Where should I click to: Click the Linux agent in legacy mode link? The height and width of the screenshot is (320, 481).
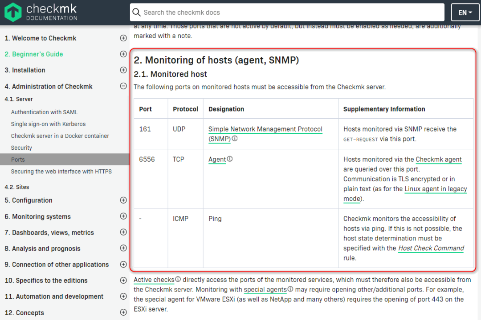click(x=436, y=189)
